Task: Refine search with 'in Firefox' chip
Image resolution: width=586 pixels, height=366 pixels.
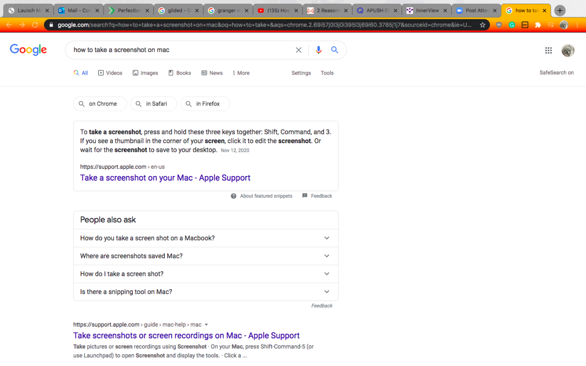Action: tap(205, 104)
